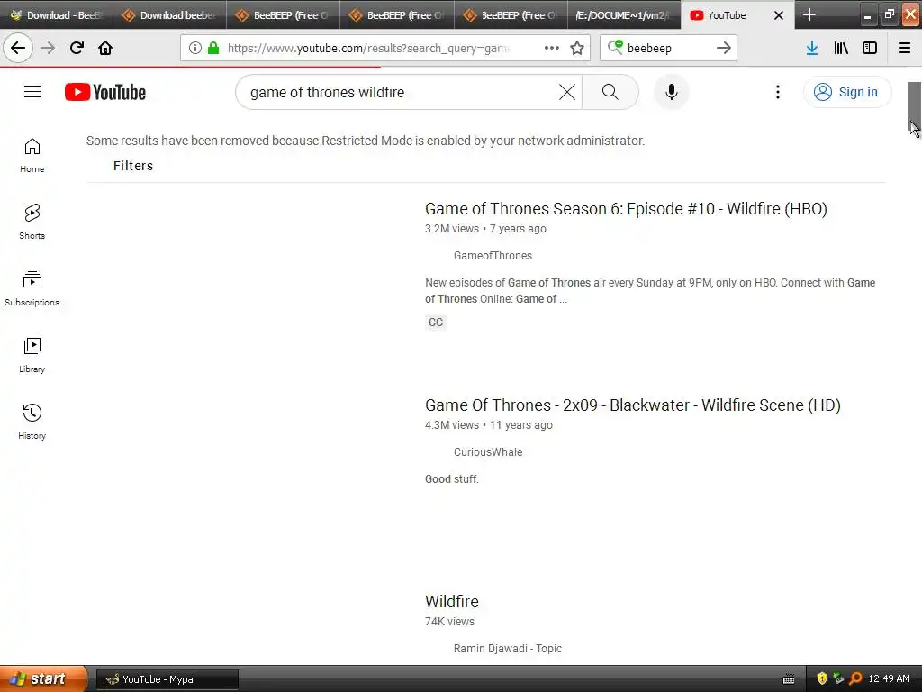Screen dimensions: 922x692
Task: Open Shorts in the sidebar
Action: coord(32,222)
